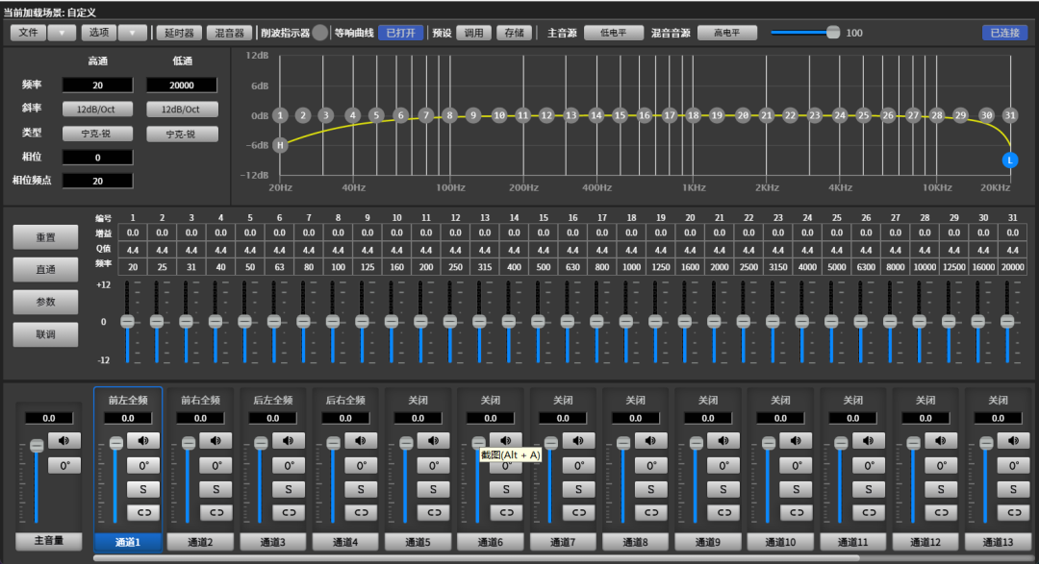Mute channel 7 speaker icon
The width and height of the screenshot is (1039, 564).
coord(578,441)
